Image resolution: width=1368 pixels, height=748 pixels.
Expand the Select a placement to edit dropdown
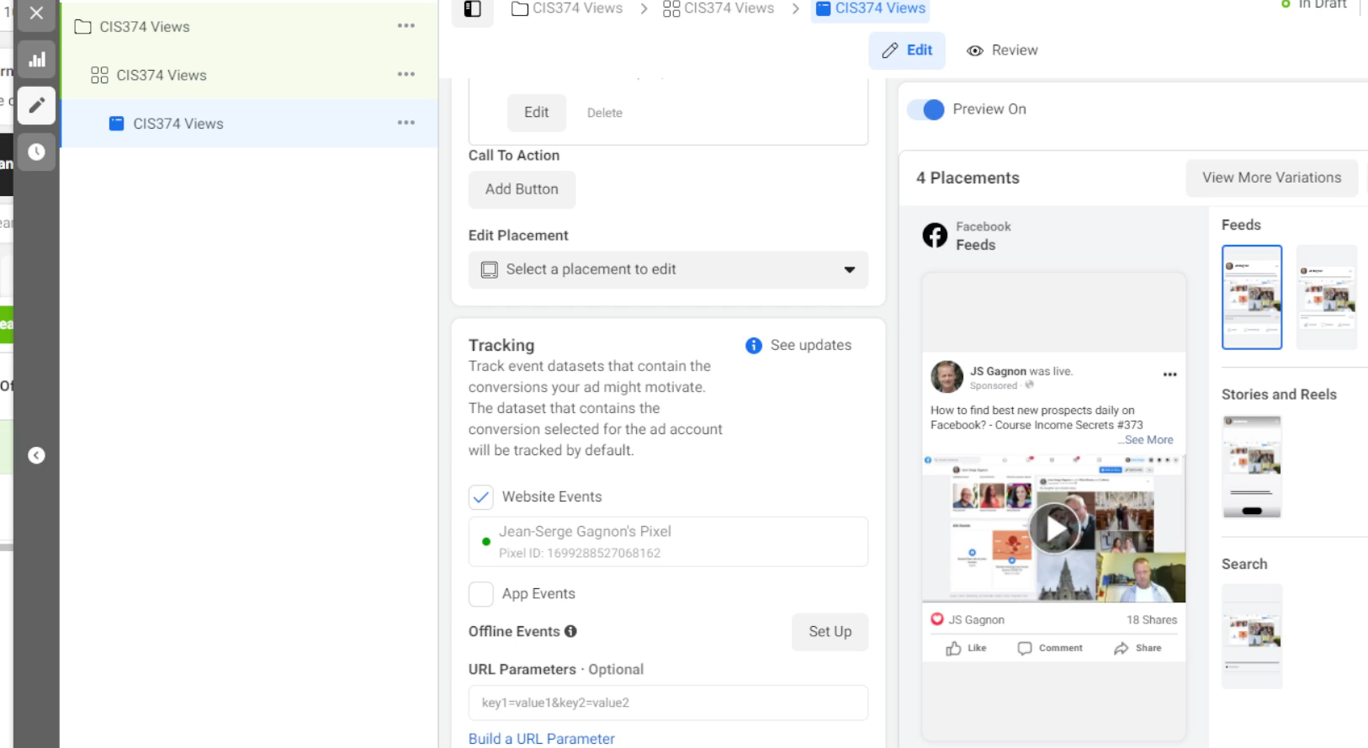(668, 270)
